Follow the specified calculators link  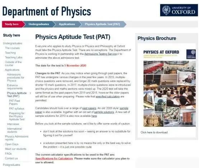click(x=107, y=96)
